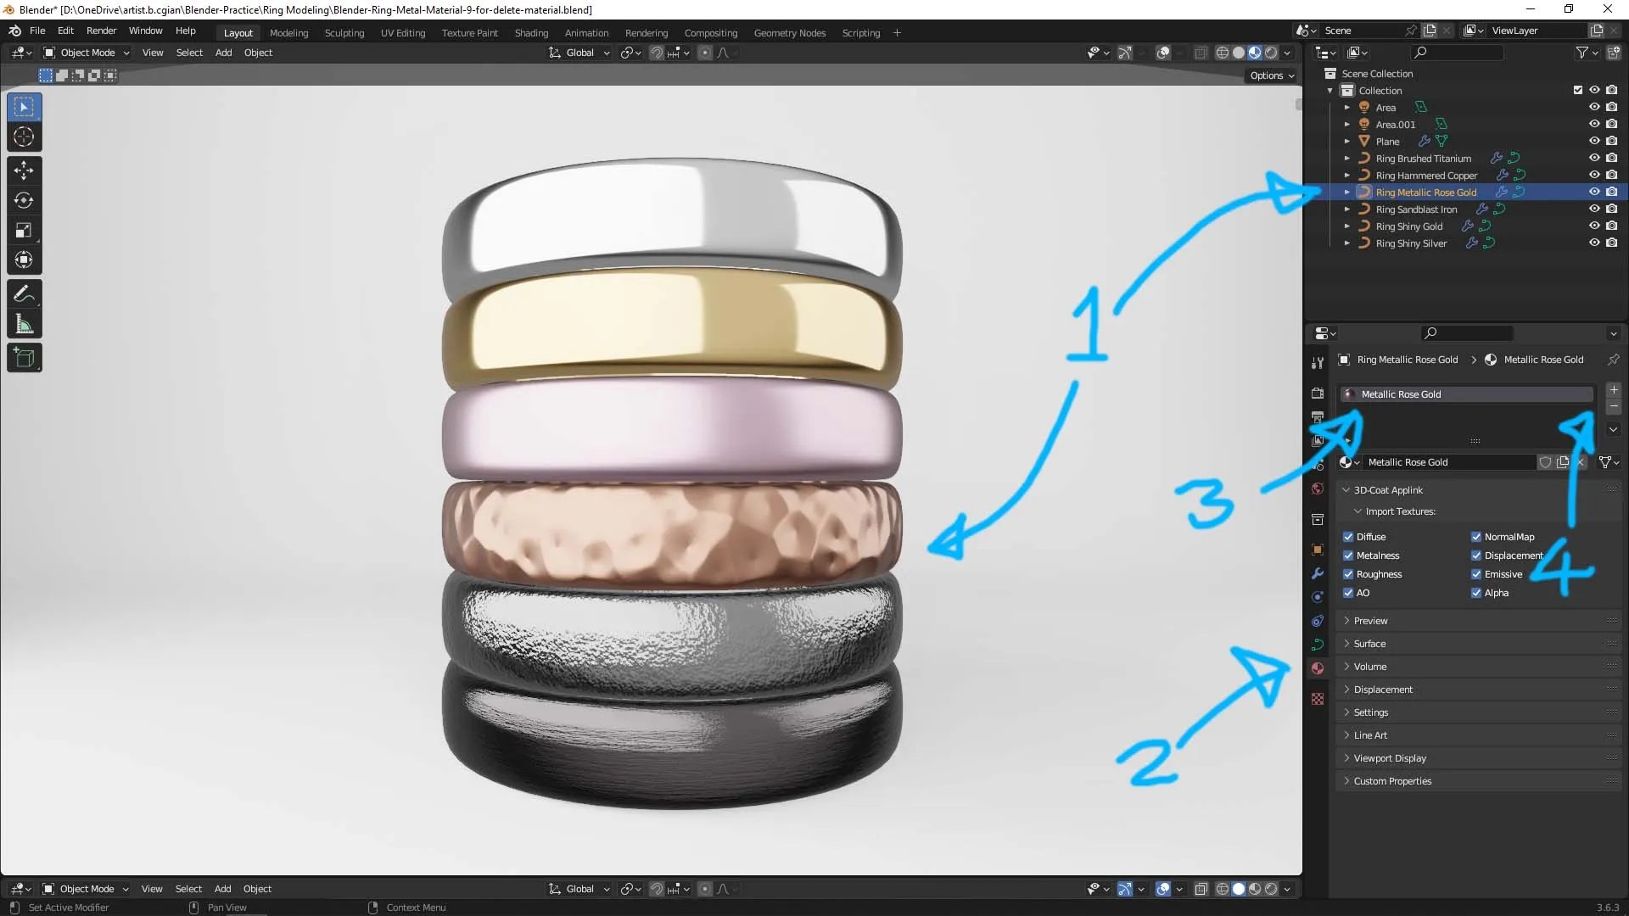1629x916 pixels.
Task: Collapse the 3D-Coat Applink section
Action: coord(1389,489)
